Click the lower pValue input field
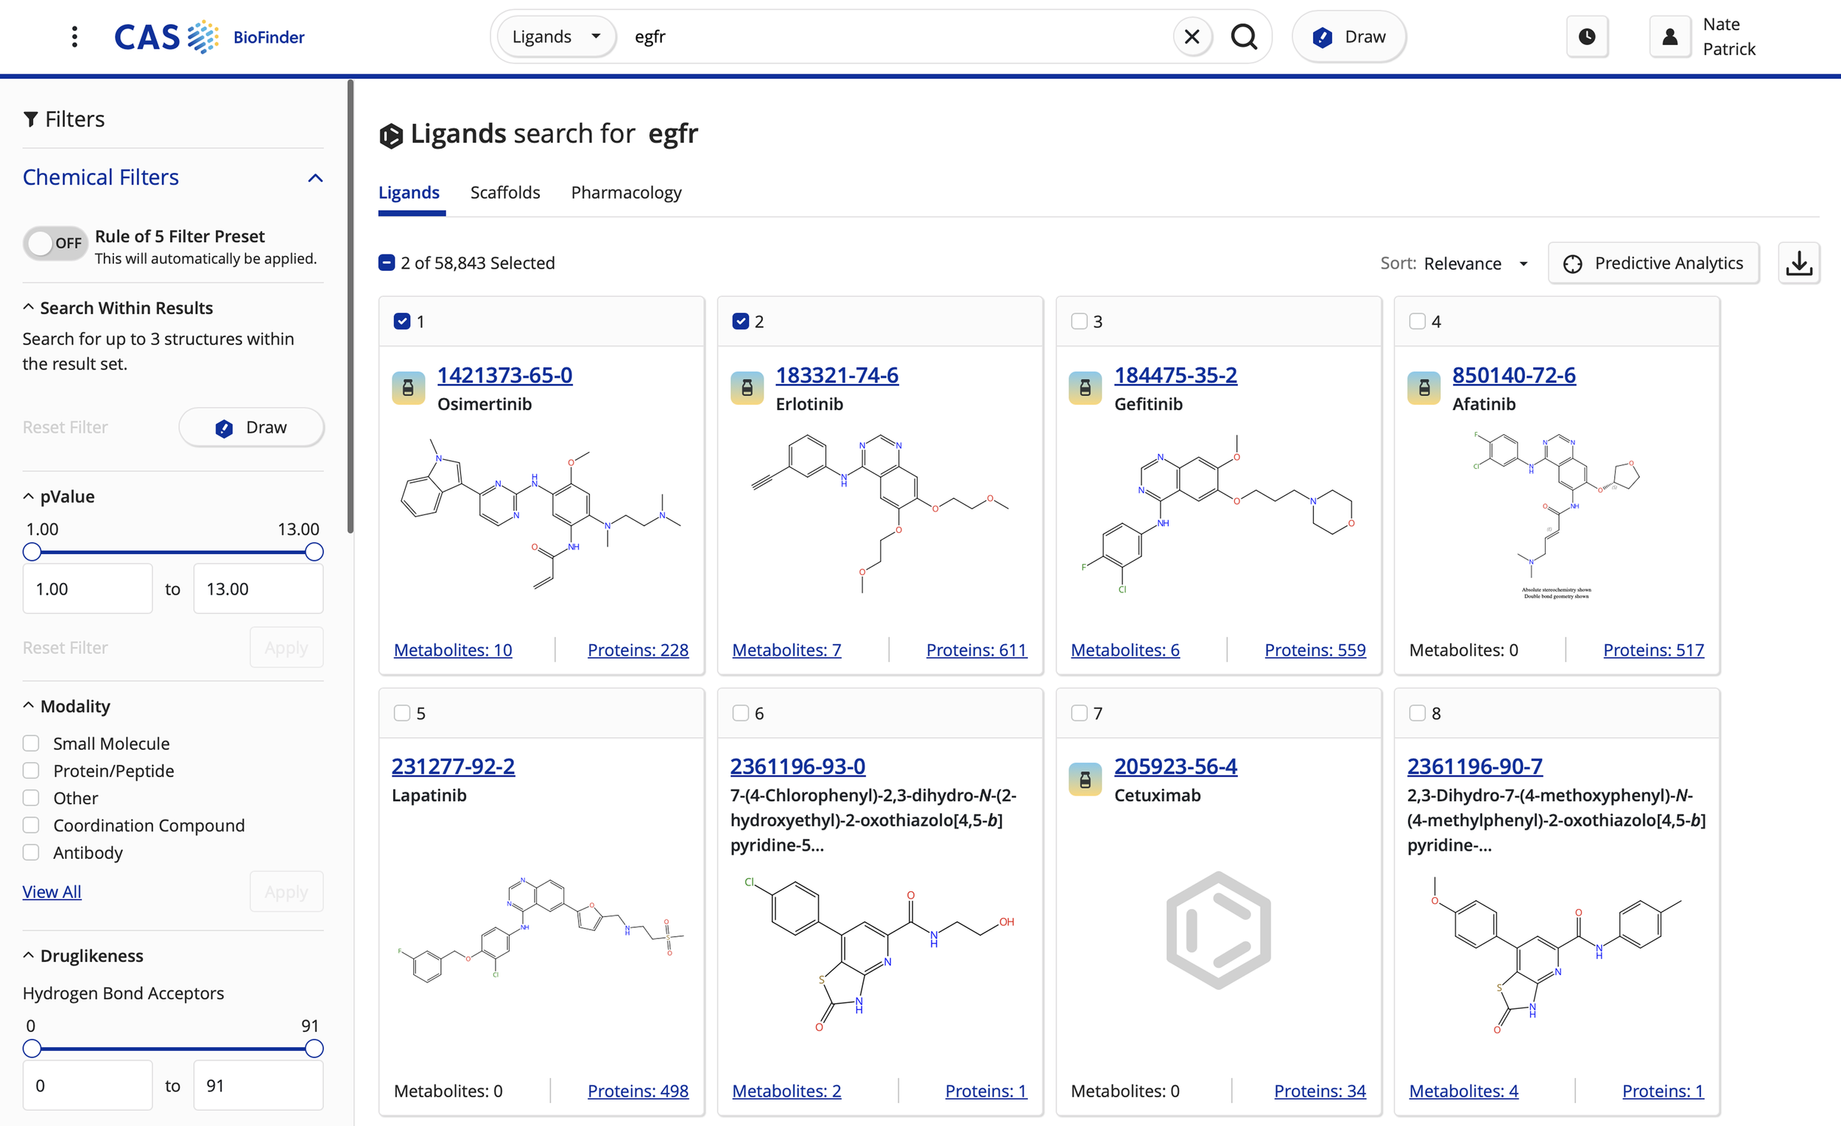 click(x=87, y=588)
